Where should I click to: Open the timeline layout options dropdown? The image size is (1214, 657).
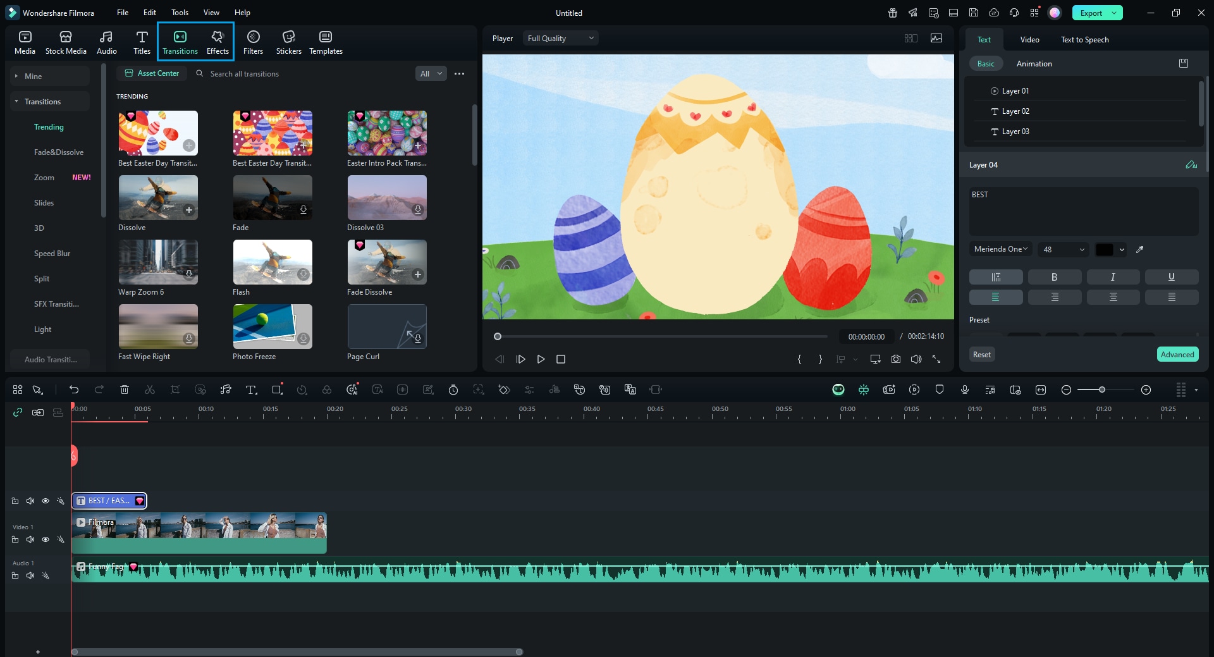1196,390
